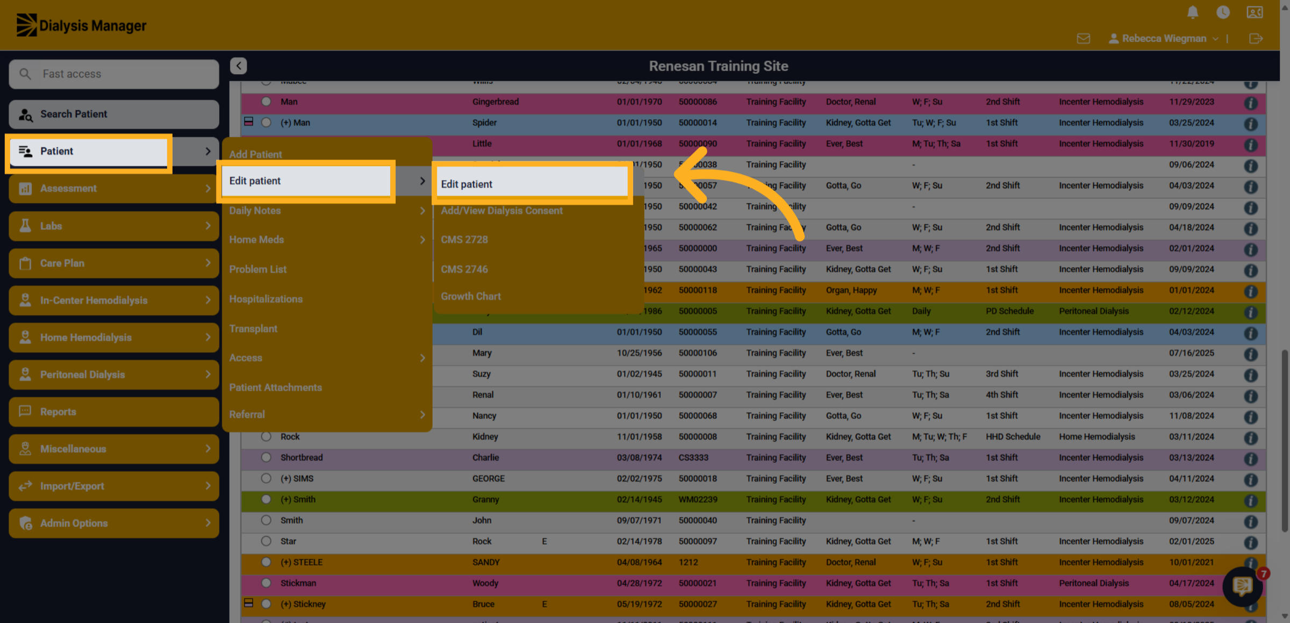Open info icon for Gingerbread Man row
The width and height of the screenshot is (1290, 623).
[x=1251, y=103]
